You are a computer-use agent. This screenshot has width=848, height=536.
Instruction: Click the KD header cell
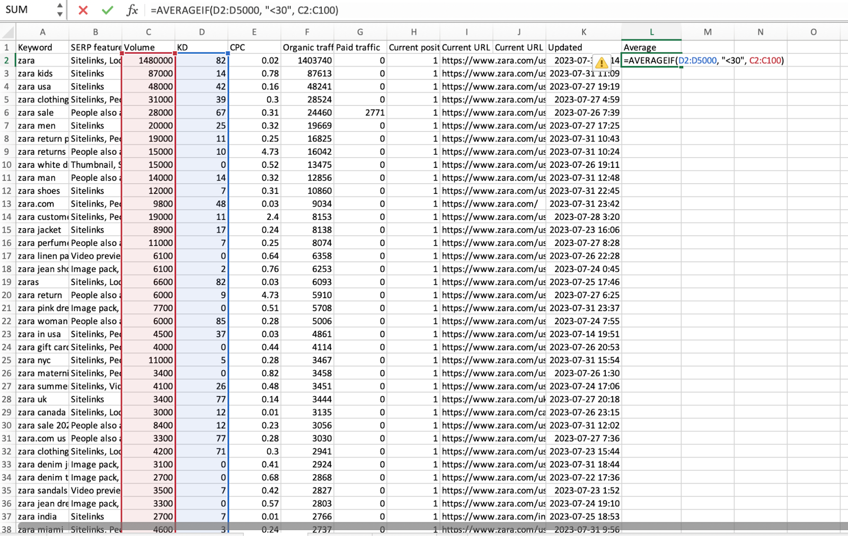(201, 47)
